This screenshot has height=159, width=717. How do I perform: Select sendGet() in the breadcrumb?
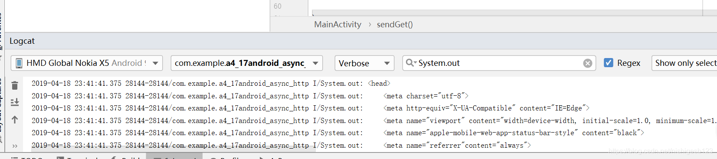395,24
